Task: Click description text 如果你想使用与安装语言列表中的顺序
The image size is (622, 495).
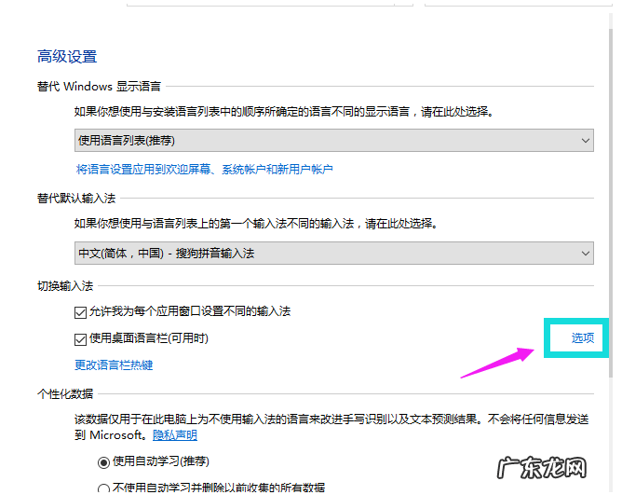Action: (284, 111)
